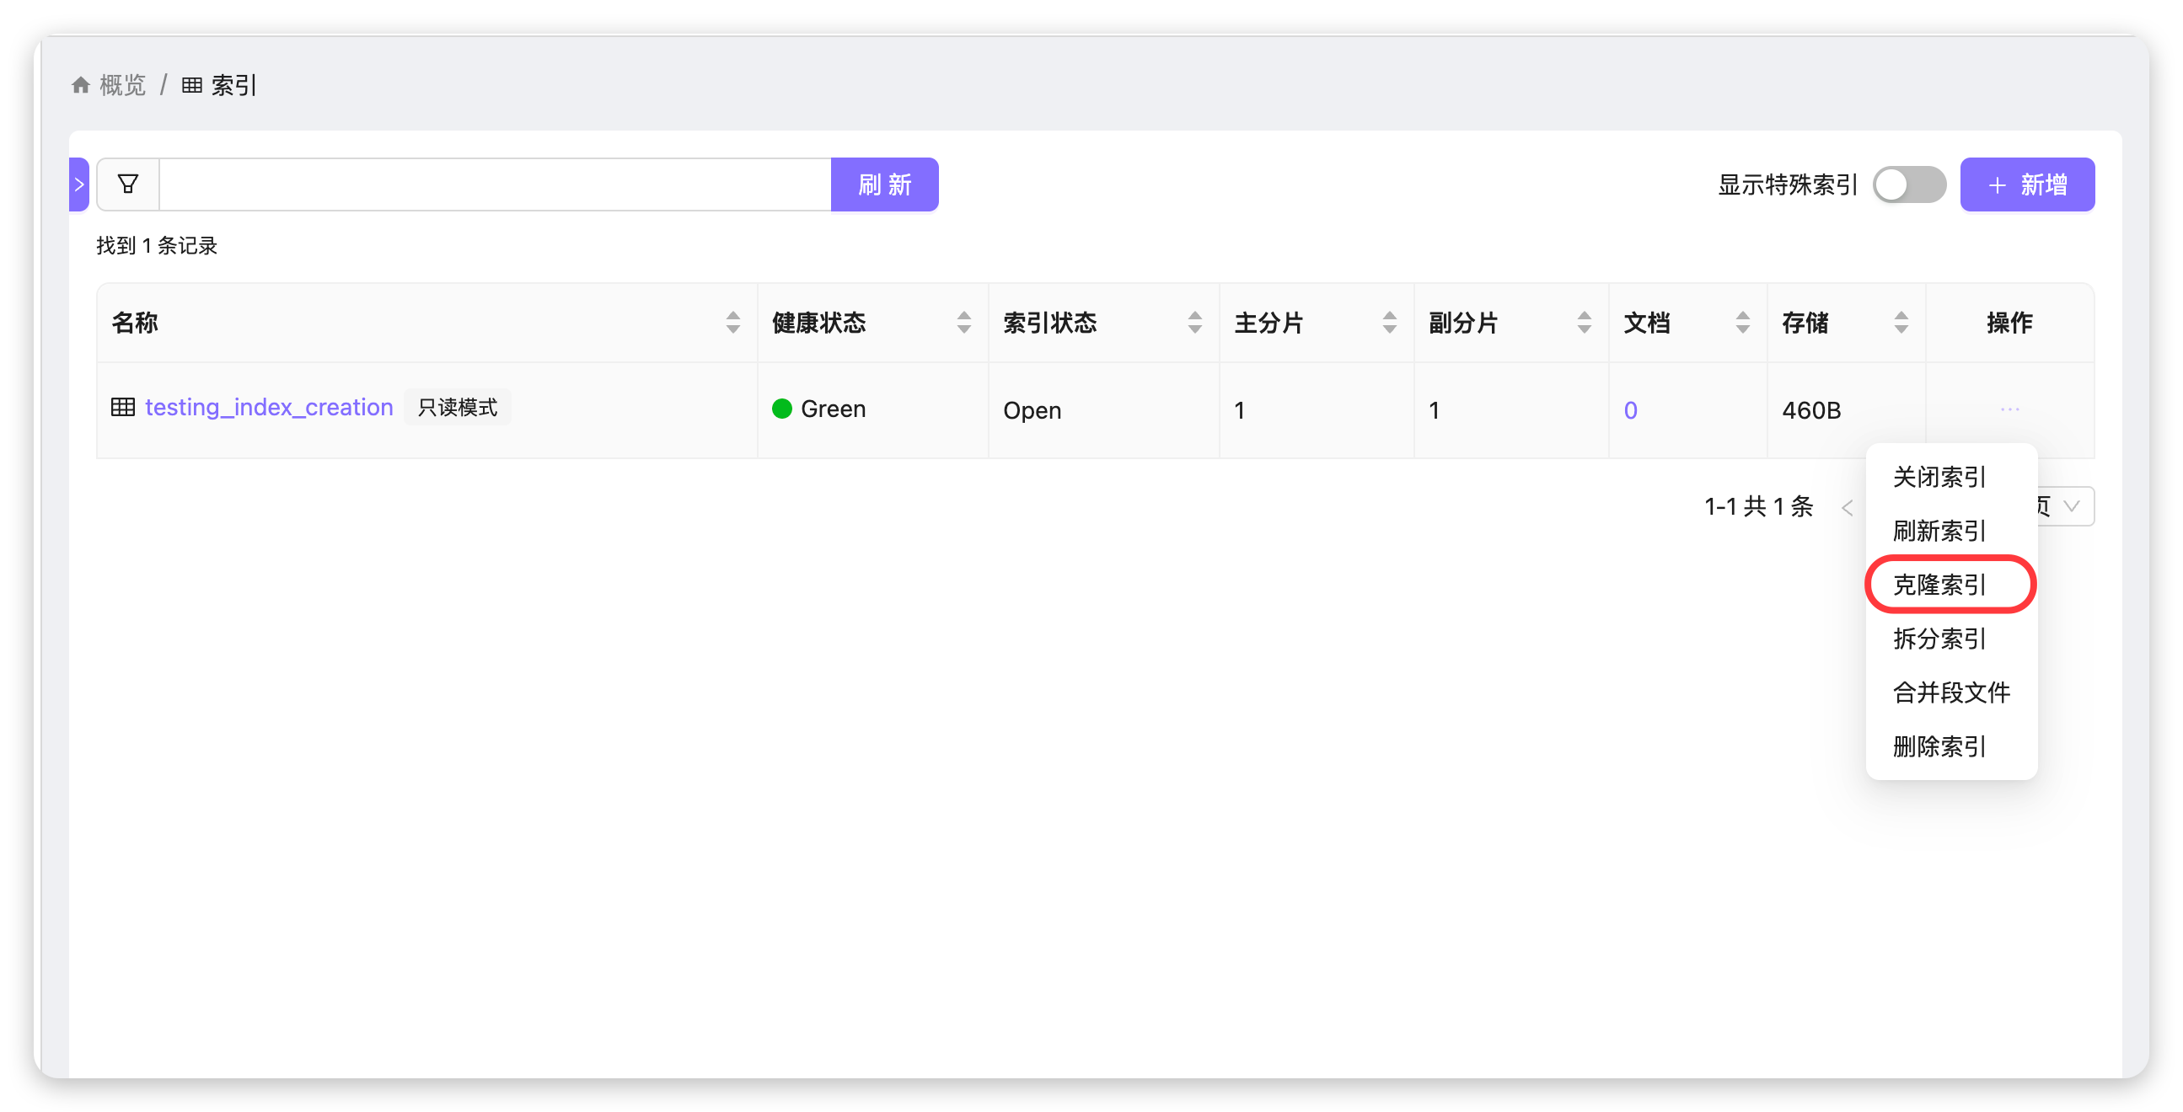
Task: Open the page size dropdown
Action: 2068,506
